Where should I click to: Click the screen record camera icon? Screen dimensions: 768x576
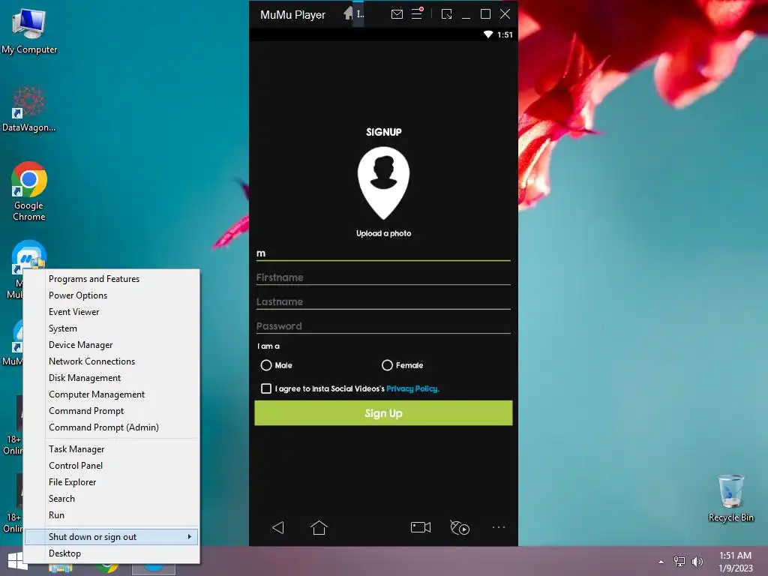[x=420, y=527]
